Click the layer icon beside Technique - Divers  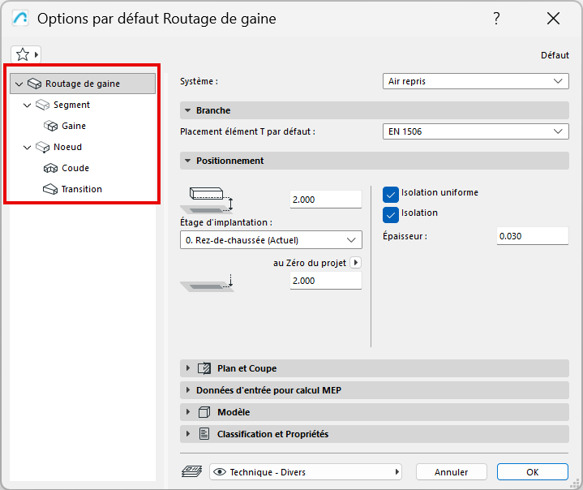pos(192,471)
